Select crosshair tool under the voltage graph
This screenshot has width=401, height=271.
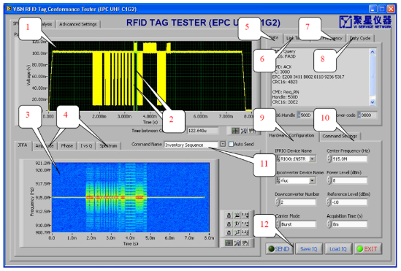tap(235, 131)
